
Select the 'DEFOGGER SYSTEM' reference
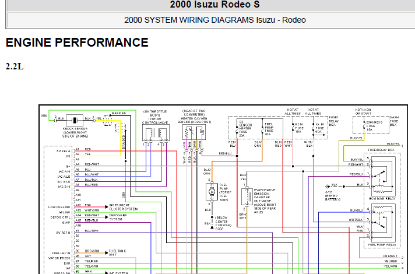(118, 217)
